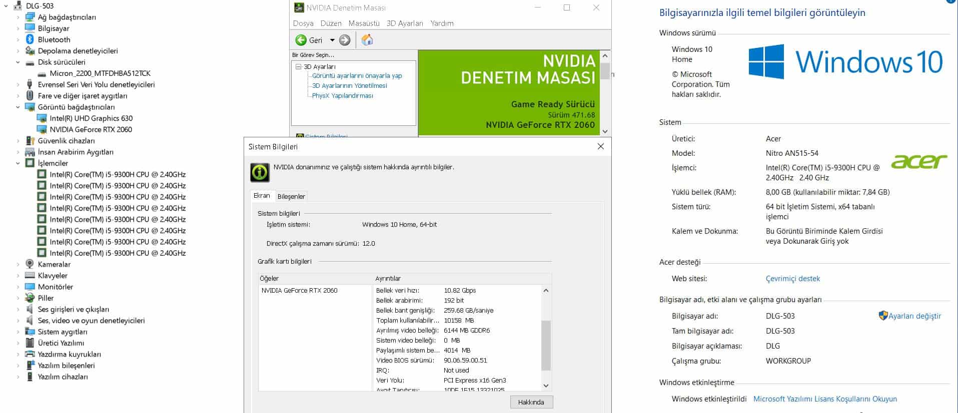958x413 pixels.
Task: Open Görüntü ayarlarını önayarla yap
Action: click(x=357, y=76)
